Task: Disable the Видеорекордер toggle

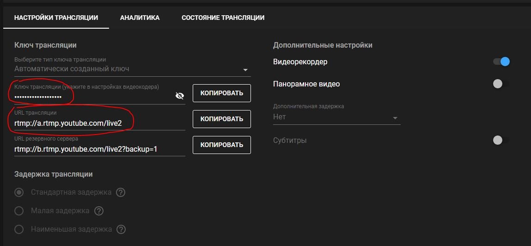Action: pyautogui.click(x=501, y=61)
